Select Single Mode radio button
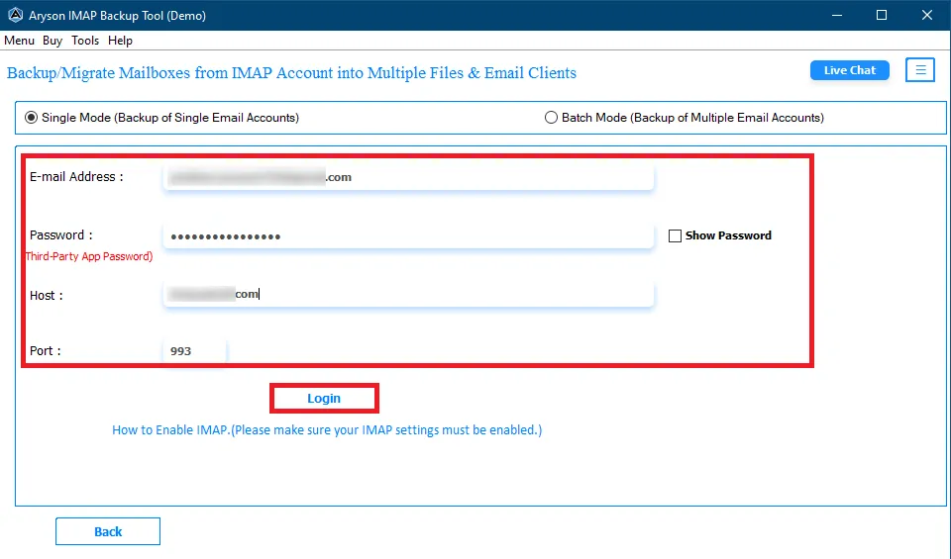 [31, 118]
